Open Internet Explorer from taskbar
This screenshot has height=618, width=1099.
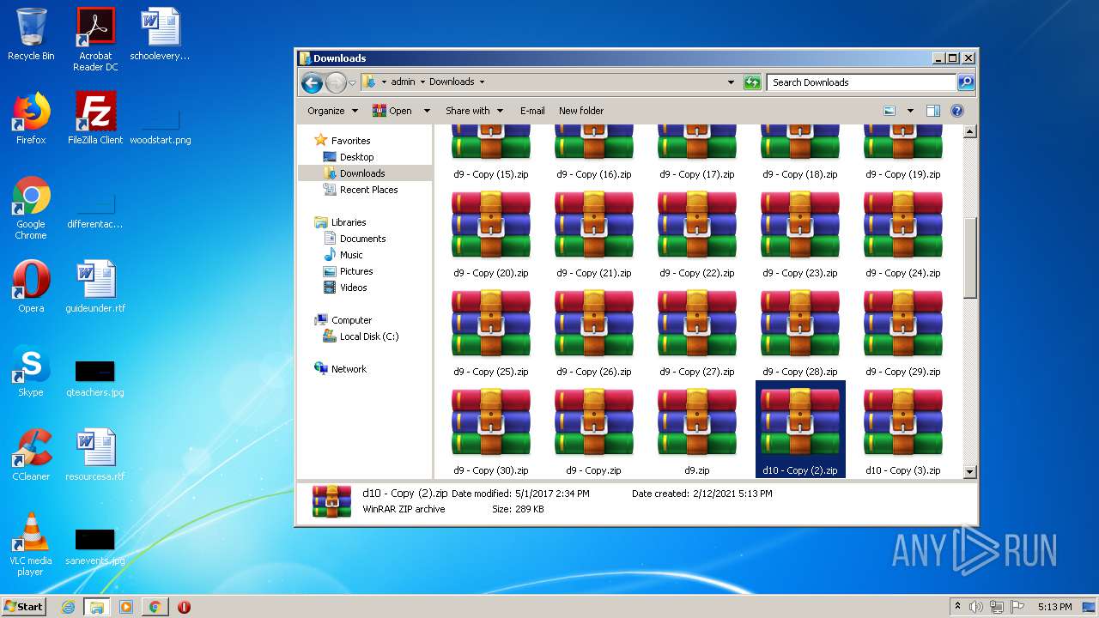pyautogui.click(x=69, y=607)
